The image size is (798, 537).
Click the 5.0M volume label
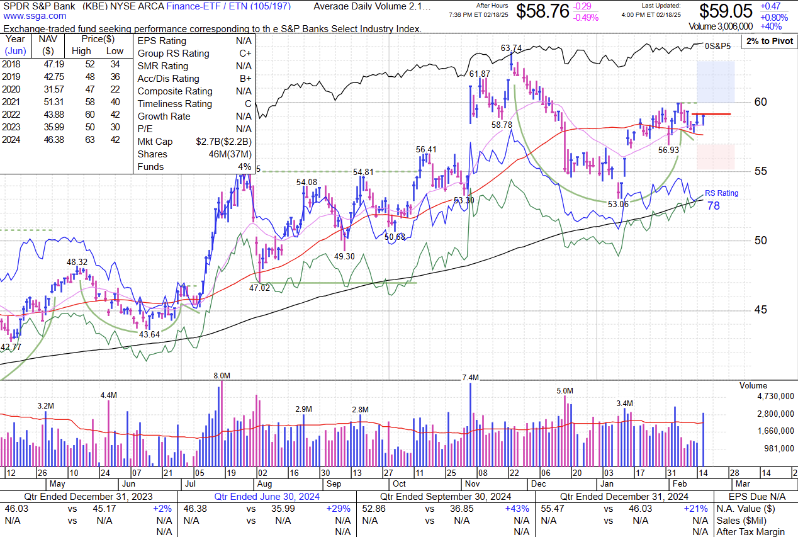[565, 391]
